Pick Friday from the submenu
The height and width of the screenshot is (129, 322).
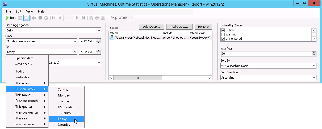(x=66, y=119)
